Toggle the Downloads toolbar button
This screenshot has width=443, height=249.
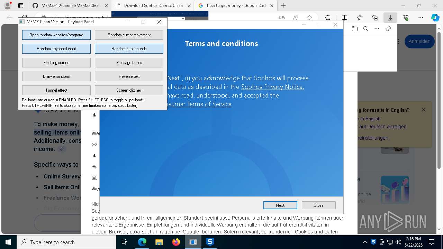coord(390,18)
